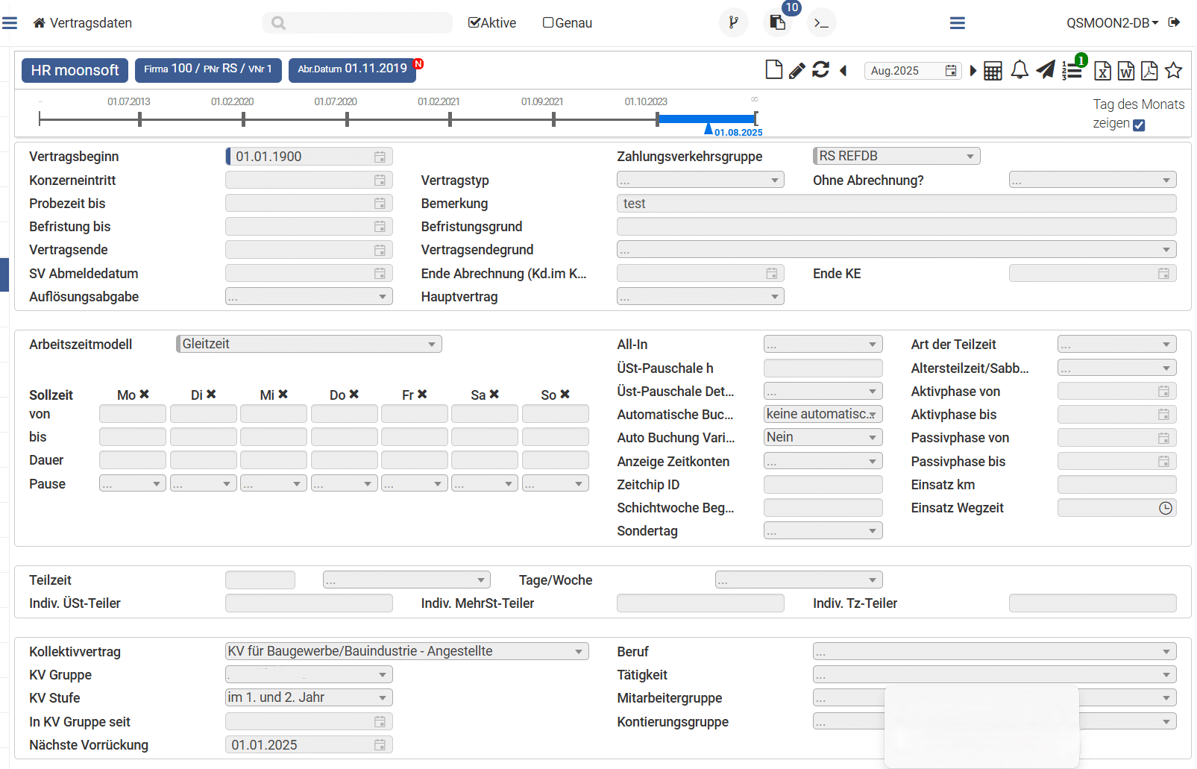Viewport: 1197px width, 769px height.
Task: Open Art der Teilzeit dropdown
Action: click(x=1117, y=344)
